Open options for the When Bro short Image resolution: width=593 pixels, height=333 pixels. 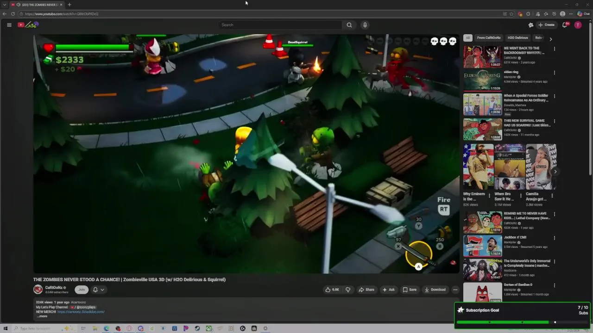(521, 196)
